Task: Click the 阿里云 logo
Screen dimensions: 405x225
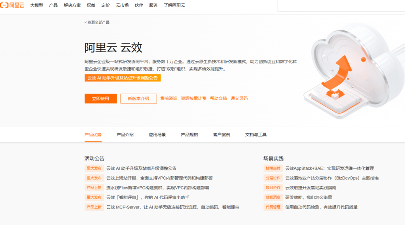Action: pyautogui.click(x=12, y=5)
